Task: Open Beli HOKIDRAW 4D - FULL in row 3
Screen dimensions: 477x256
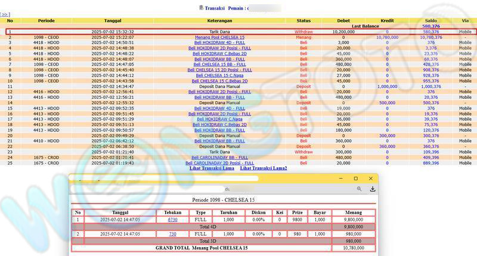Action: pyautogui.click(x=219, y=43)
